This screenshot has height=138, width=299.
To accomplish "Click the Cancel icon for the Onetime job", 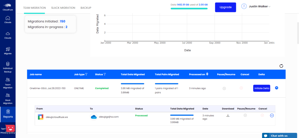I will click(241, 88).
